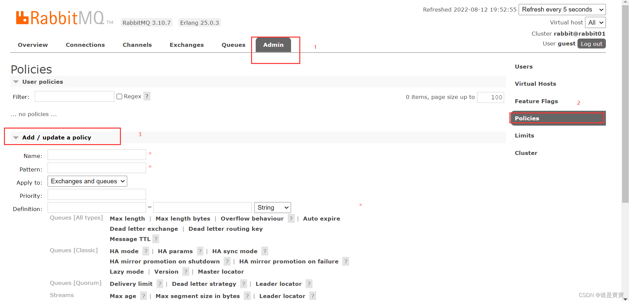Open help icon for HA sync mode

point(265,251)
